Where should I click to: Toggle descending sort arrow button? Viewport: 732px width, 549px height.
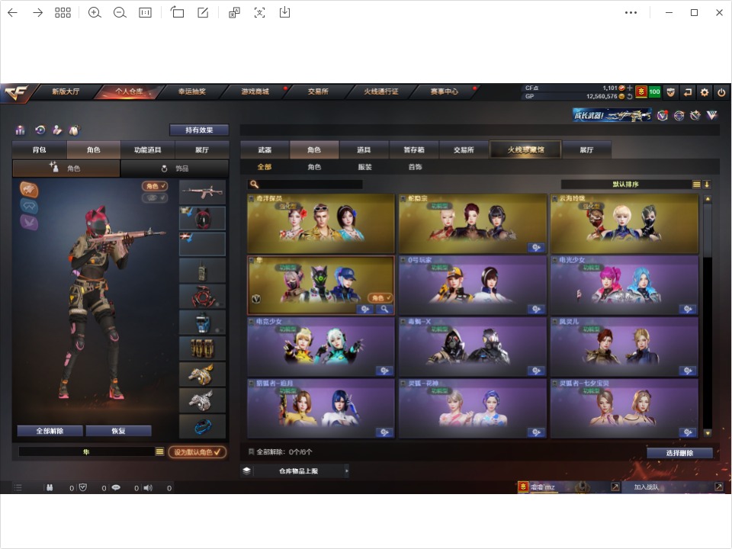(x=707, y=185)
